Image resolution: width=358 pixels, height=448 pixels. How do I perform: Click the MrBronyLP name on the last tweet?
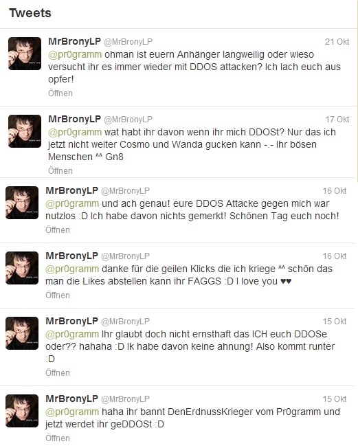click(72, 399)
